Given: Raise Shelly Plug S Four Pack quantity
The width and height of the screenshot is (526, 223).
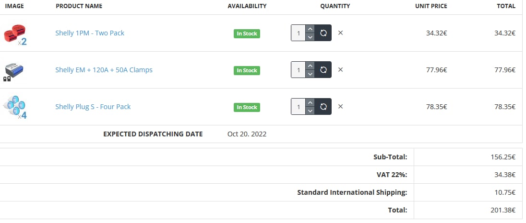Looking at the screenshot, I should (310, 103).
